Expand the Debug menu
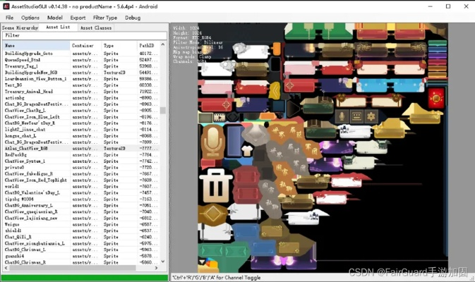 click(x=133, y=18)
